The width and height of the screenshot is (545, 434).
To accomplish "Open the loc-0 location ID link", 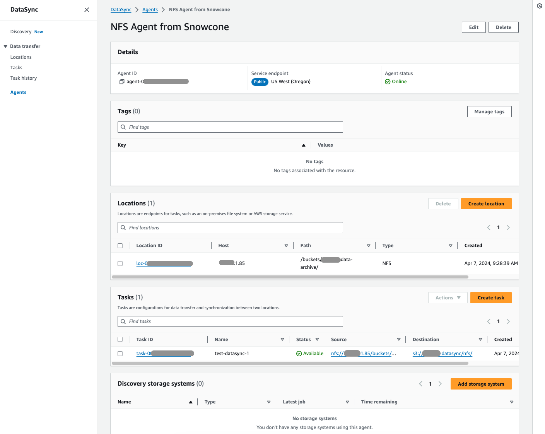I will coord(164,263).
